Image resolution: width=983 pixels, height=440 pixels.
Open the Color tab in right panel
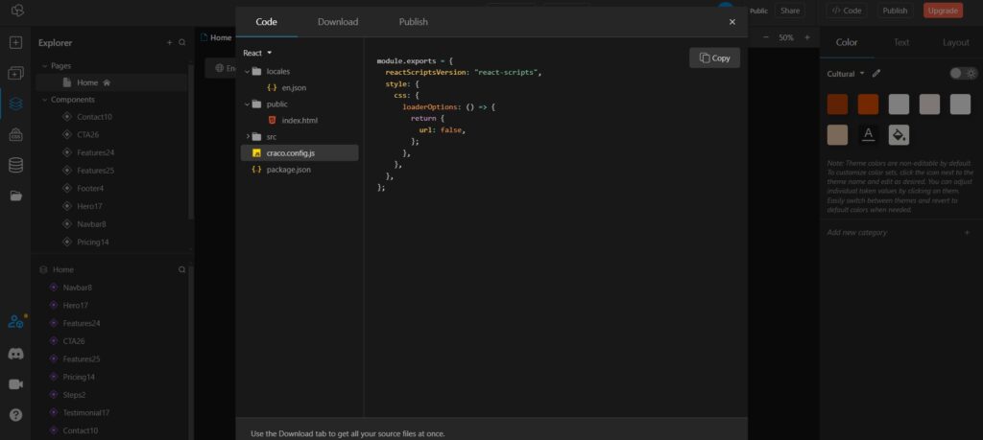coord(847,42)
